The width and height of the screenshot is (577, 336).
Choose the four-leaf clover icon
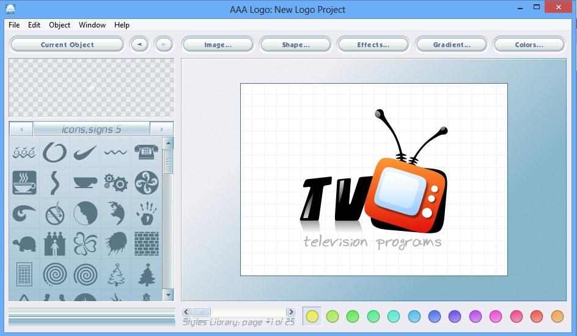(86, 244)
